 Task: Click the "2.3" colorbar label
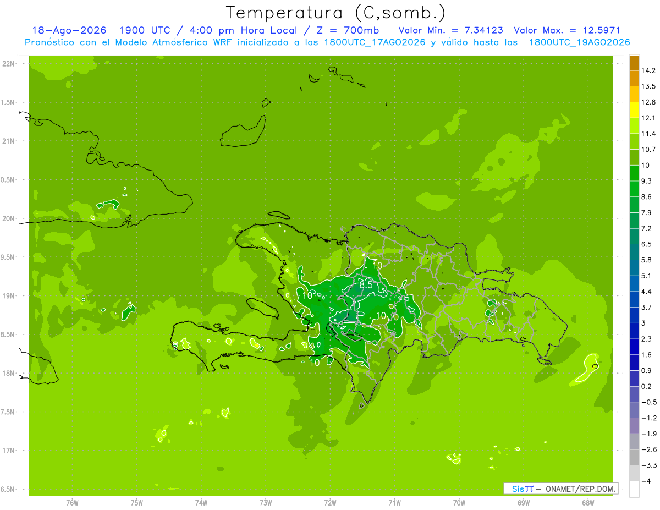647,339
